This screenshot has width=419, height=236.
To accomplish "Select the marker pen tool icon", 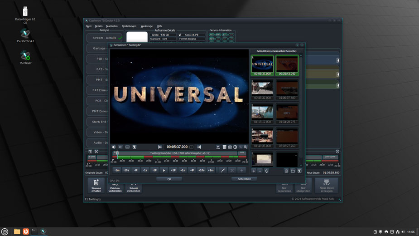I will pyautogui.click(x=222, y=170).
